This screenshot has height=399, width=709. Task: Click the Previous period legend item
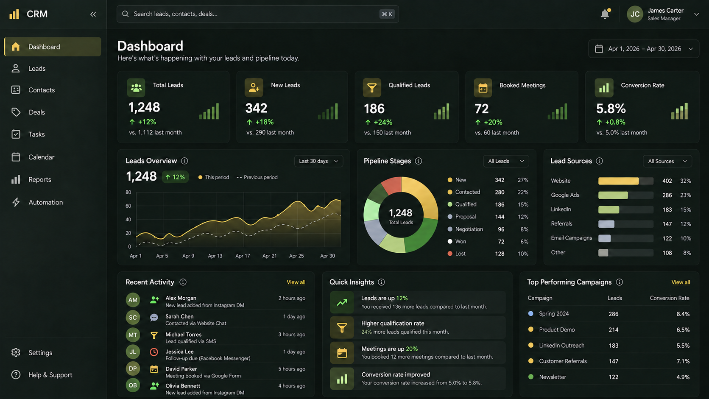(x=257, y=177)
